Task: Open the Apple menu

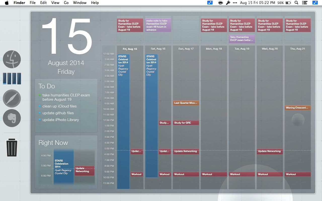Action: 7,3
